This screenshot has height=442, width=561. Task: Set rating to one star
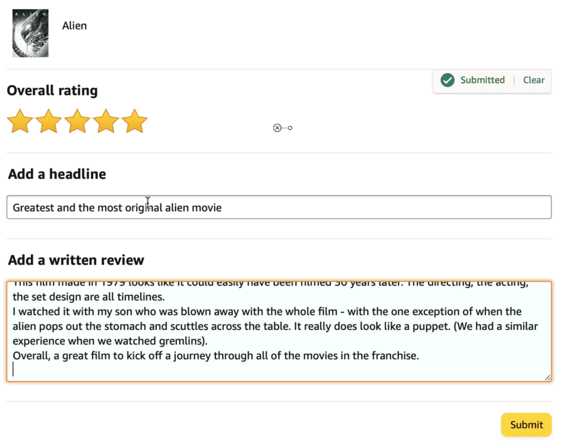tap(20, 121)
